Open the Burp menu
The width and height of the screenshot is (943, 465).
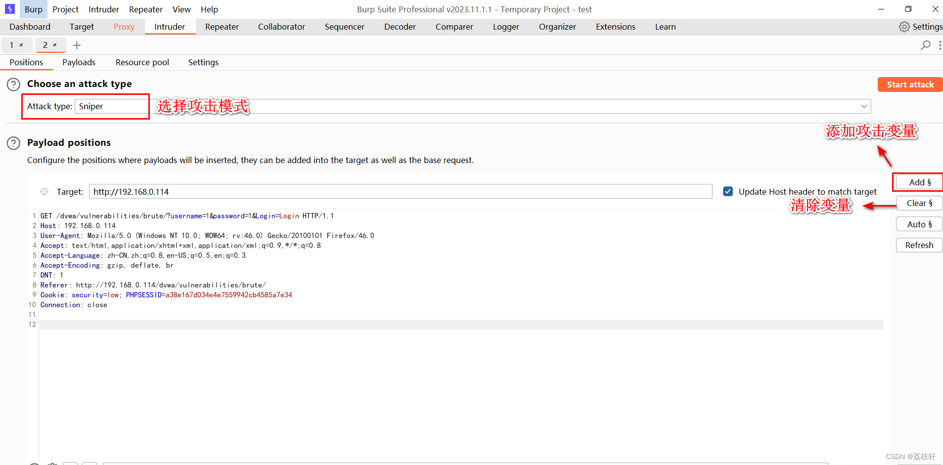34,9
